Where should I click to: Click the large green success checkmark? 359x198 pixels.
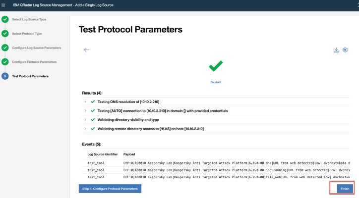216,66
